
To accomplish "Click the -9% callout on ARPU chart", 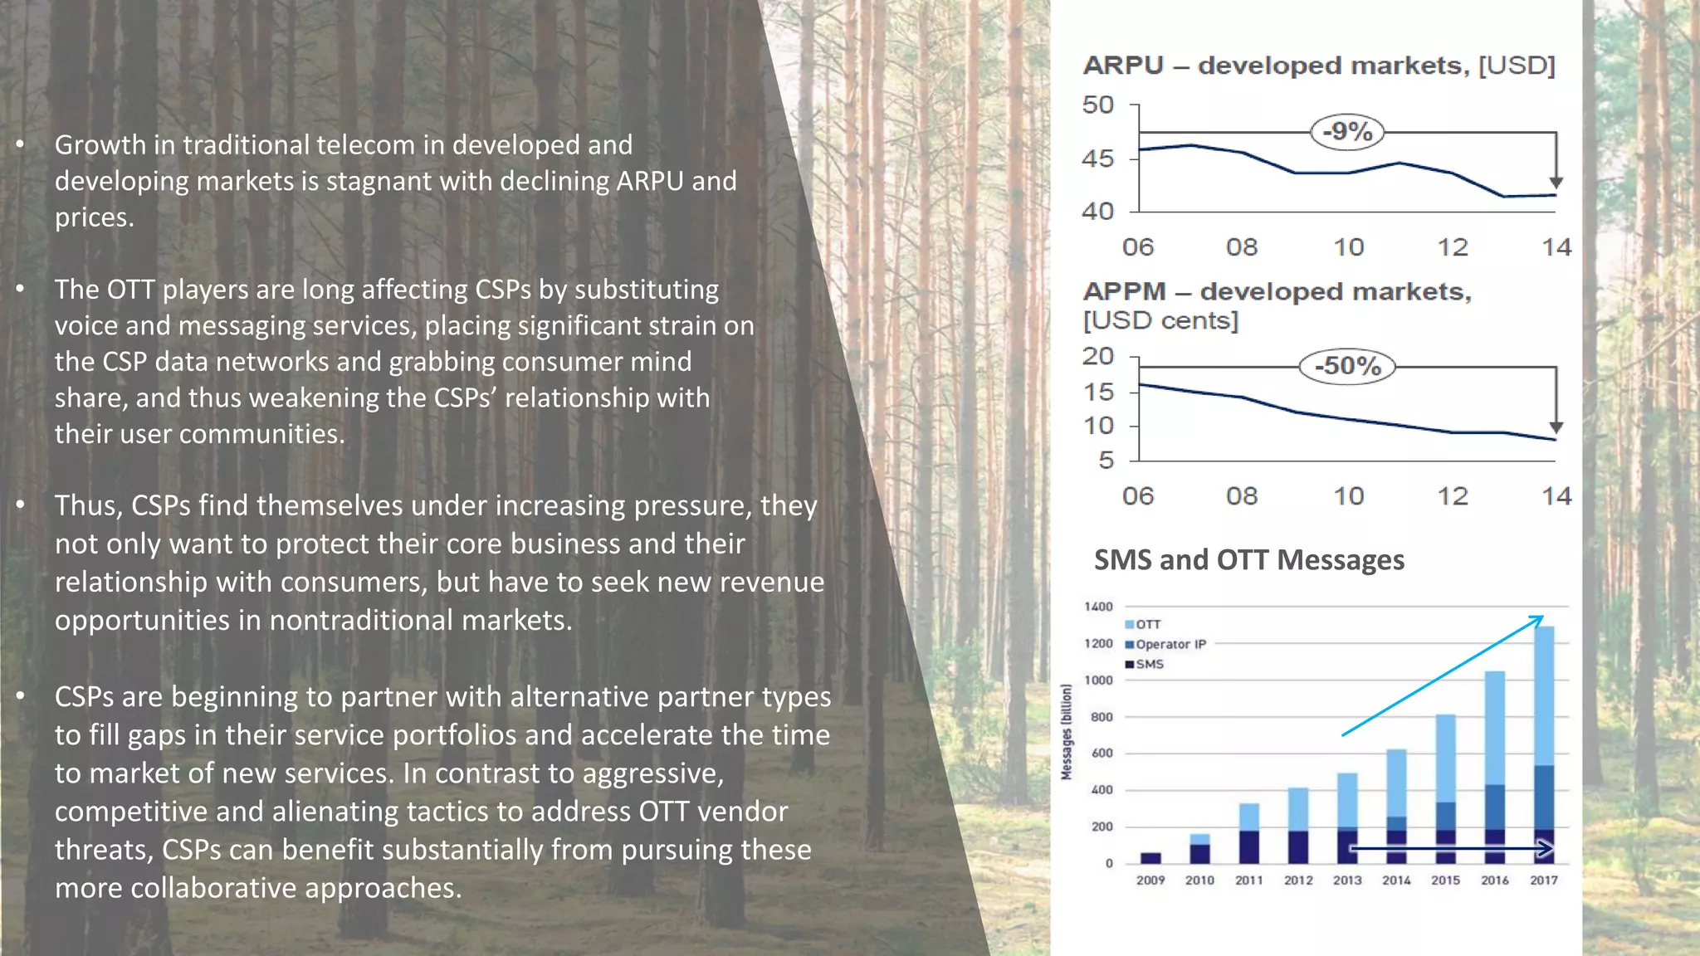I will [1346, 132].
